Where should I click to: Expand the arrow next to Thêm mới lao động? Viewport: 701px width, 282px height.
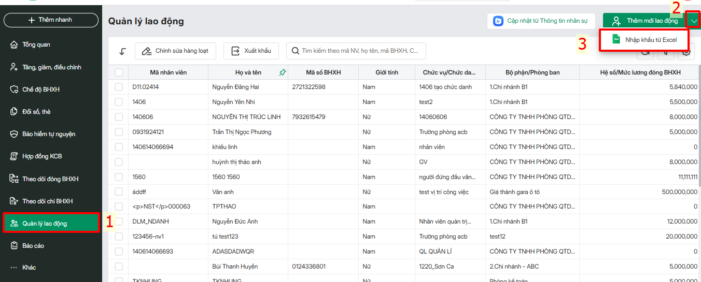693,21
